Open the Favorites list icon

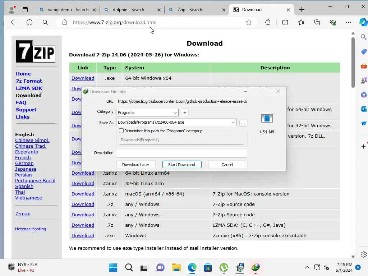click(x=301, y=22)
